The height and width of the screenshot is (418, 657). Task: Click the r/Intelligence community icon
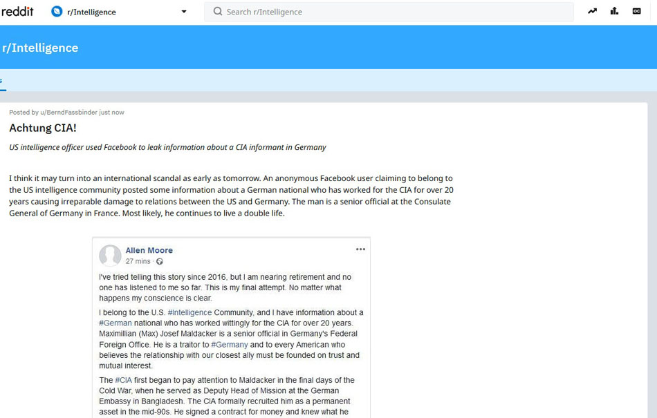pyautogui.click(x=57, y=11)
